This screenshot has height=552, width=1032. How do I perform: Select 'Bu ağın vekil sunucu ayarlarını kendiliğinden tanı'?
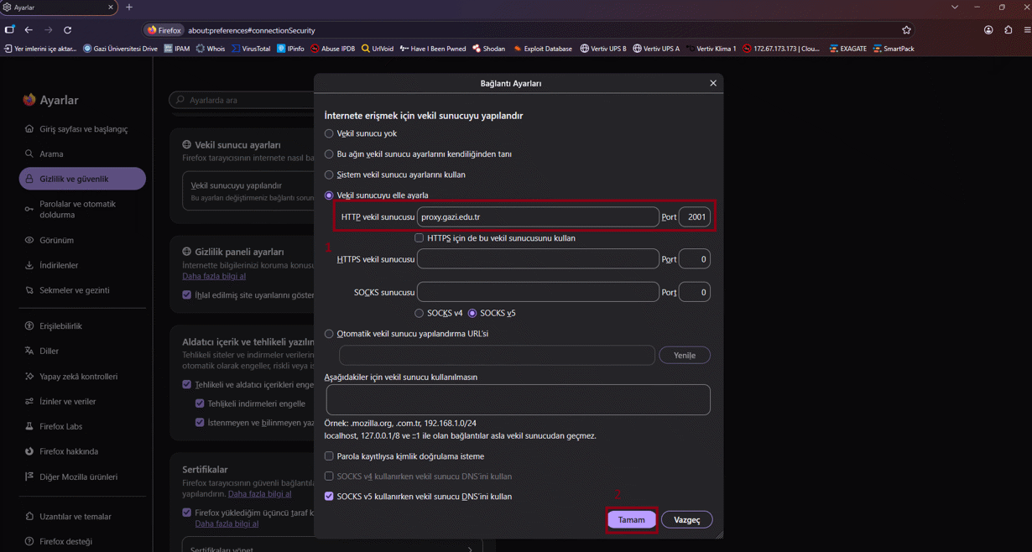tap(329, 154)
